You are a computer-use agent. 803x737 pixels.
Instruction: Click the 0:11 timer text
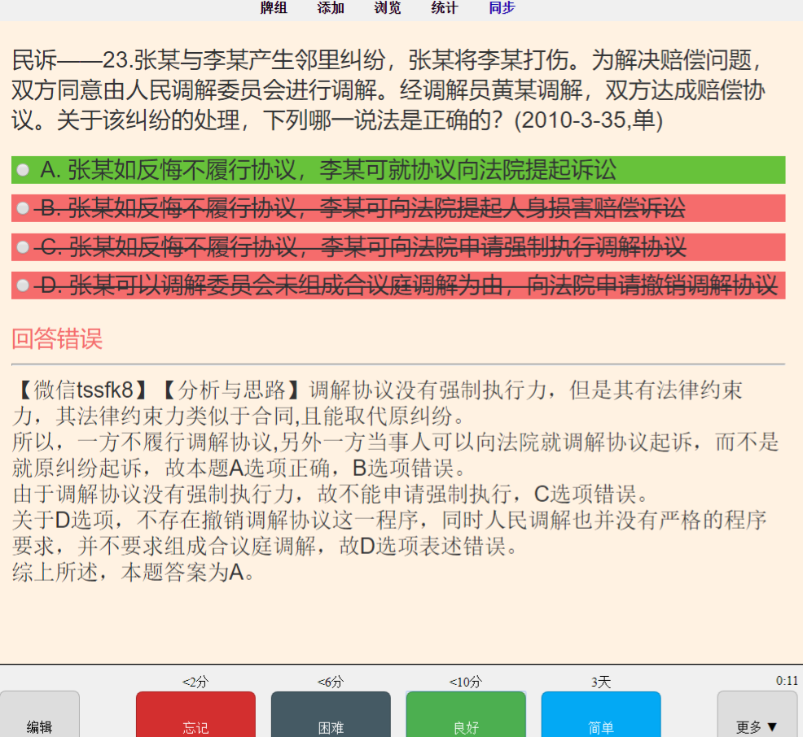[787, 681]
